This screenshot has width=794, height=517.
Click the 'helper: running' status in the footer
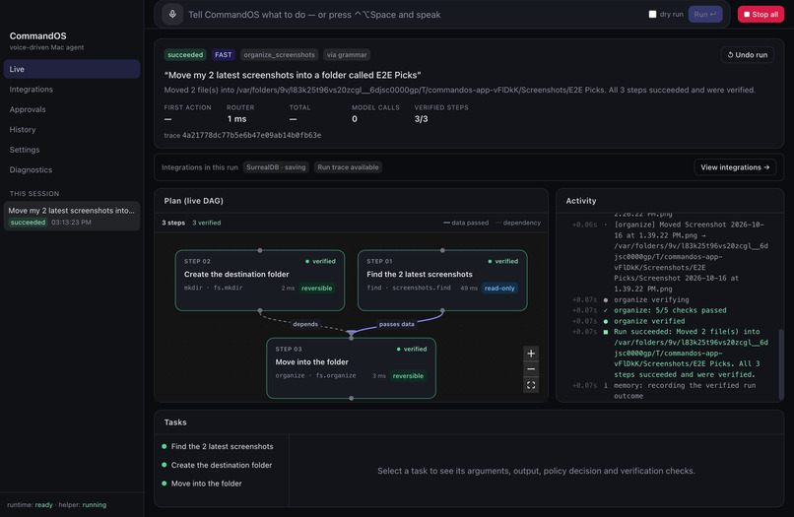pyautogui.click(x=83, y=505)
